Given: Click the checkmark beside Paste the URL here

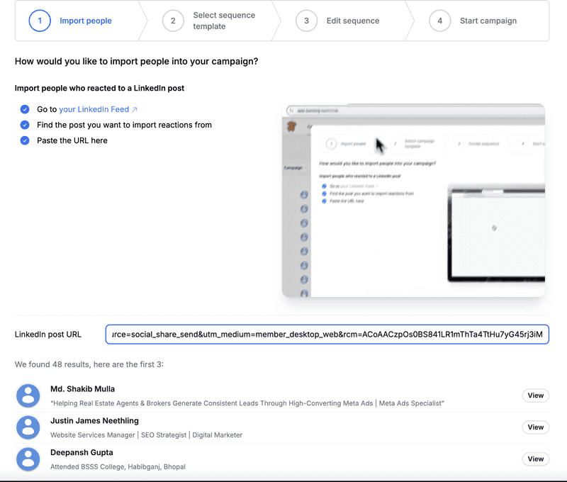Looking at the screenshot, I should [x=25, y=140].
